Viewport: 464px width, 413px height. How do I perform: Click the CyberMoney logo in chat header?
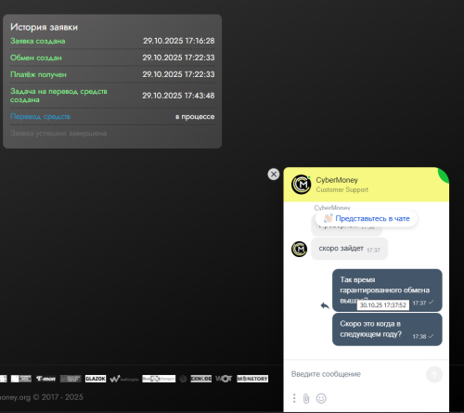[x=301, y=185]
